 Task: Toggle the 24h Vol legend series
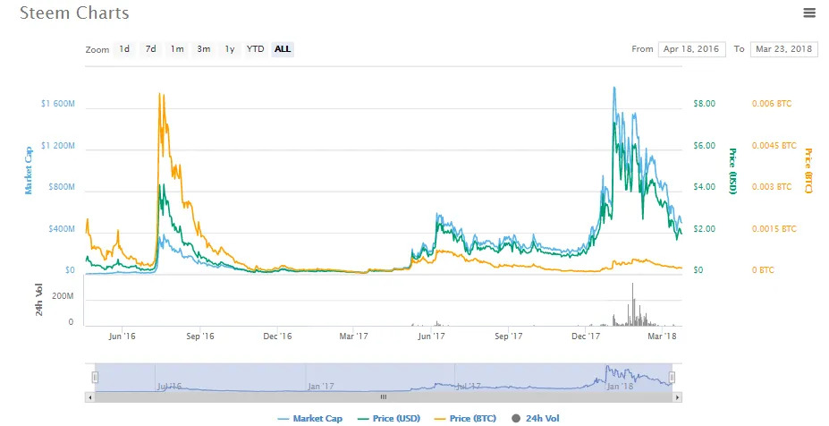tap(536, 418)
